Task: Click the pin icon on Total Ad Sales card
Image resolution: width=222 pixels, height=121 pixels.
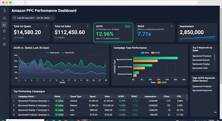Action: coord(87,26)
